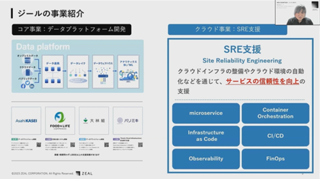Click the Facebook icon under public data
This screenshot has width=320, height=179.
coord(23,86)
